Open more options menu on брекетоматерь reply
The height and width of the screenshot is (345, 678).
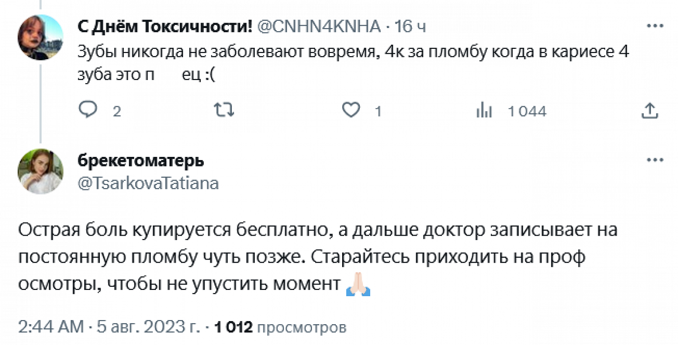(x=654, y=160)
